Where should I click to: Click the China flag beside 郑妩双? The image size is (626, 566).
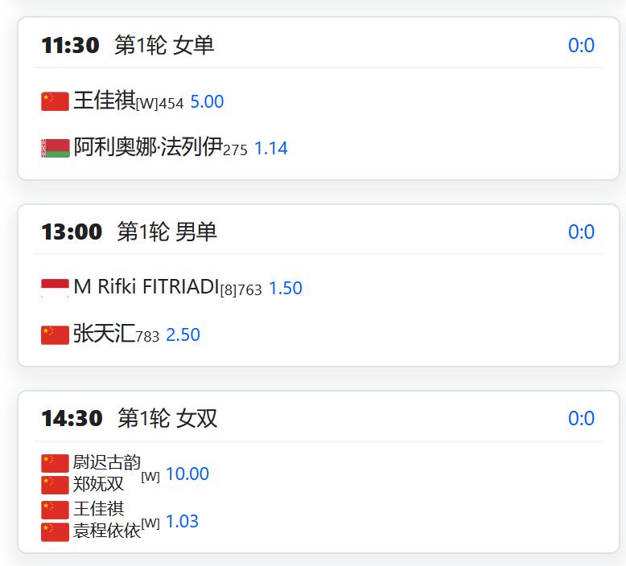[55, 484]
